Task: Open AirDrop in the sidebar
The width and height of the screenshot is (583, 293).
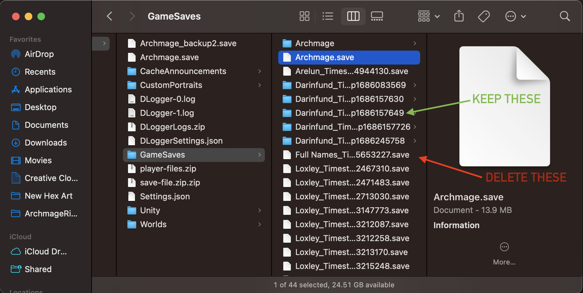Action: (x=39, y=54)
